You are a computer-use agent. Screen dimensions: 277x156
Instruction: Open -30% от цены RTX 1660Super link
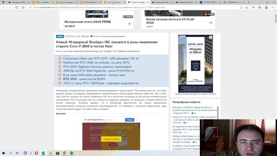[x=101, y=83]
